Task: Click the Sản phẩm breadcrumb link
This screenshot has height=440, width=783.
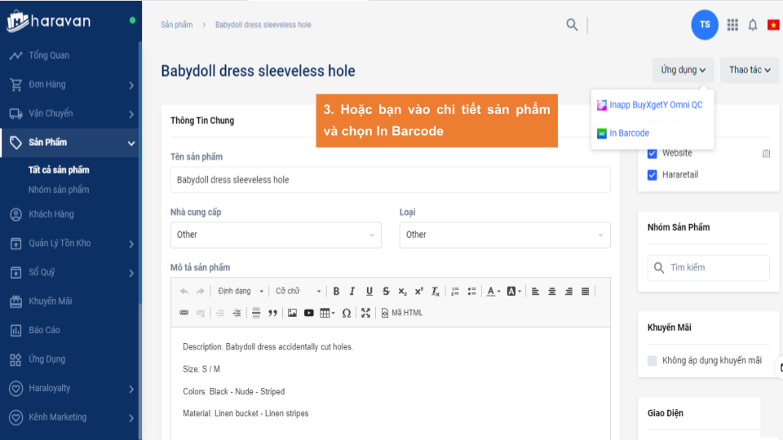Action: (x=177, y=24)
